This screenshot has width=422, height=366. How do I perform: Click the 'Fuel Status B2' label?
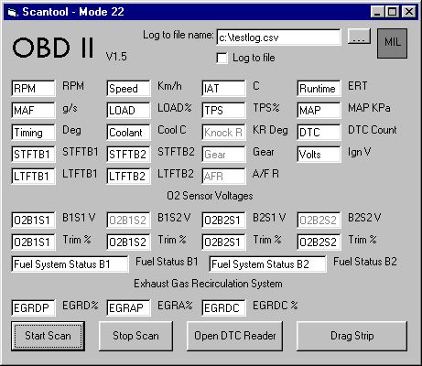click(365, 262)
